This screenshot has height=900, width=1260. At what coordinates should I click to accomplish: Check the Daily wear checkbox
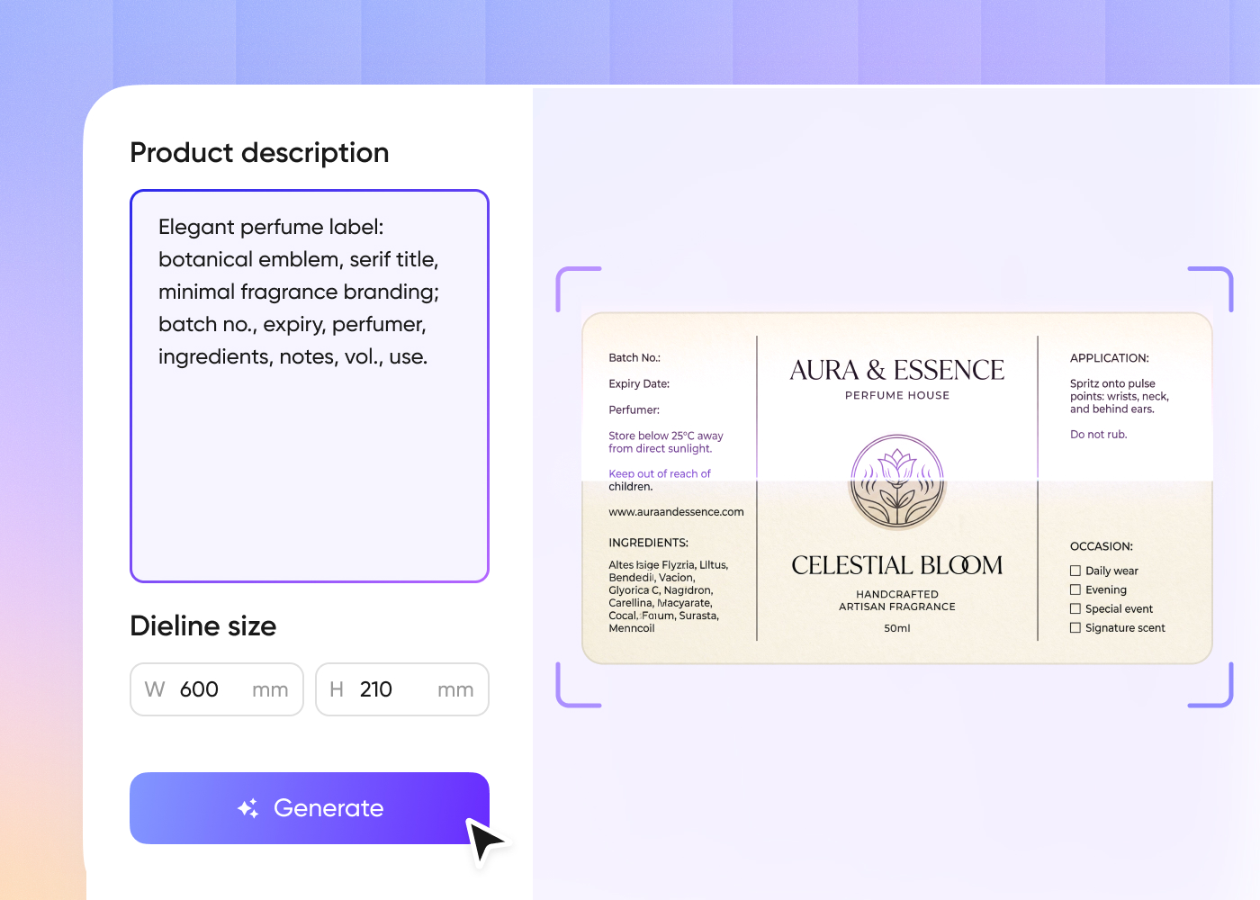point(1075,571)
